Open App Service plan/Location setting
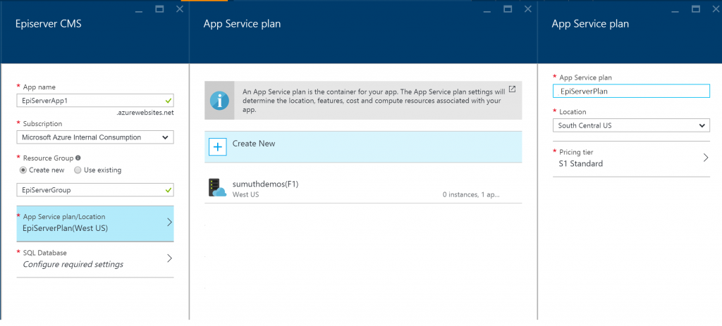The image size is (722, 326). (94, 222)
